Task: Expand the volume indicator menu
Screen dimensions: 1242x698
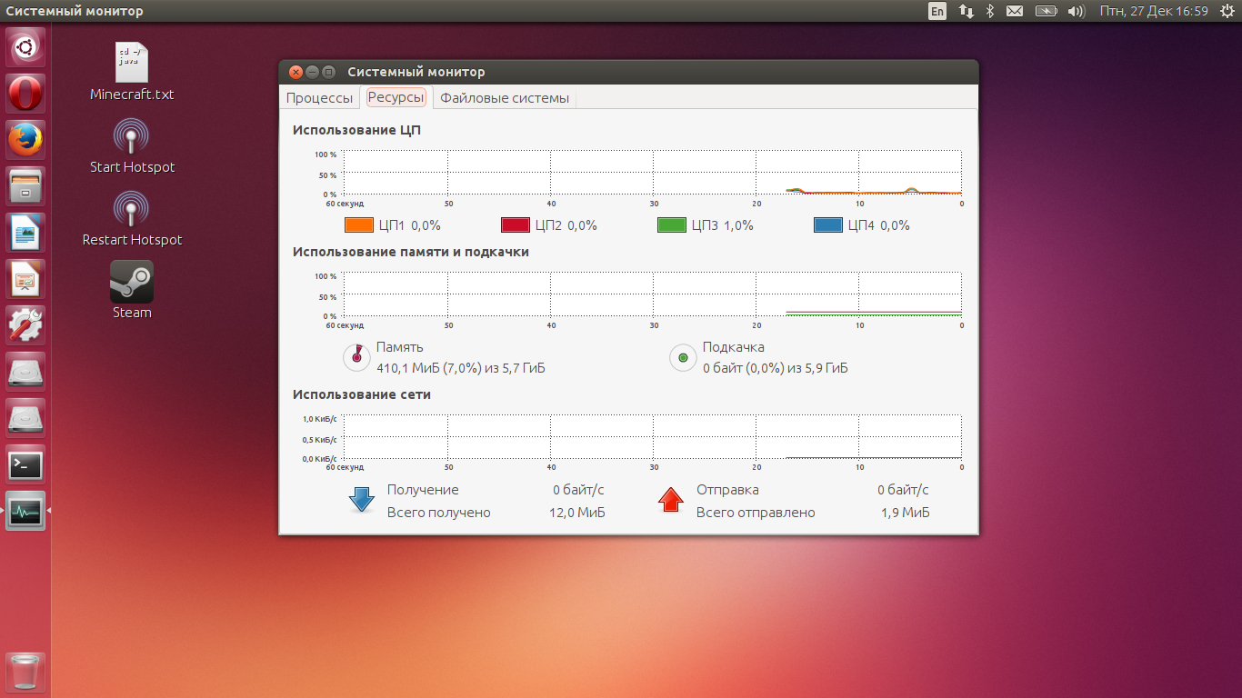Action: (1076, 11)
